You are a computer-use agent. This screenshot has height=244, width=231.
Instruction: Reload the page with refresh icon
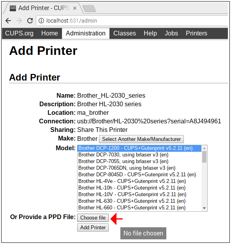point(30,21)
